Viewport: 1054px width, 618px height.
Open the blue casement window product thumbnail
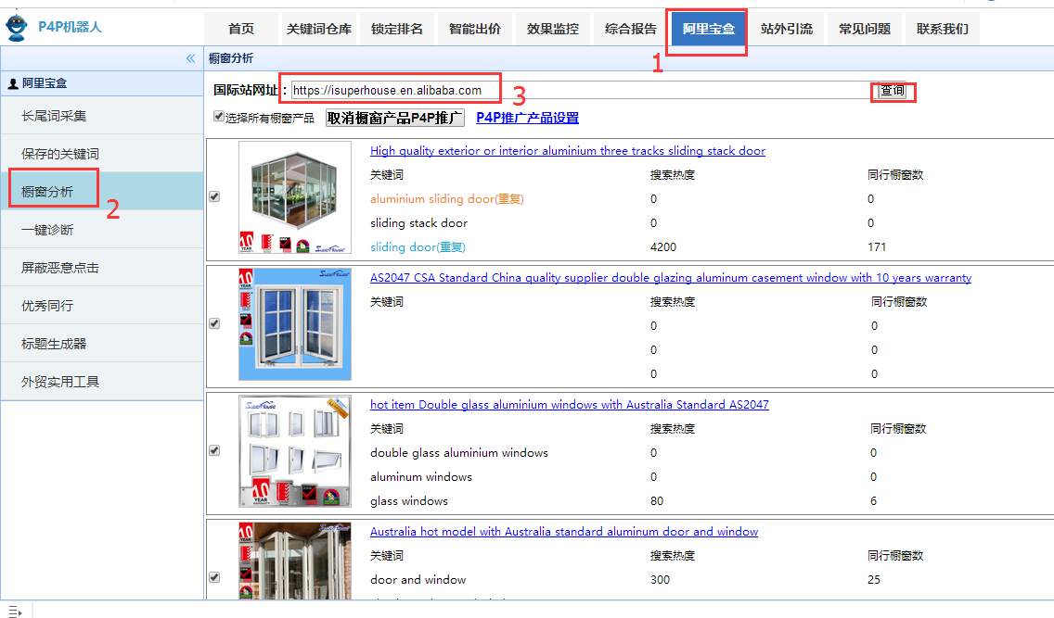click(294, 324)
